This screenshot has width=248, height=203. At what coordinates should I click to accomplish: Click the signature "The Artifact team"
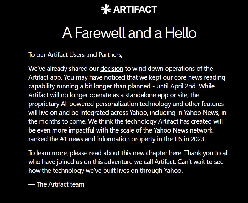pos(60,184)
